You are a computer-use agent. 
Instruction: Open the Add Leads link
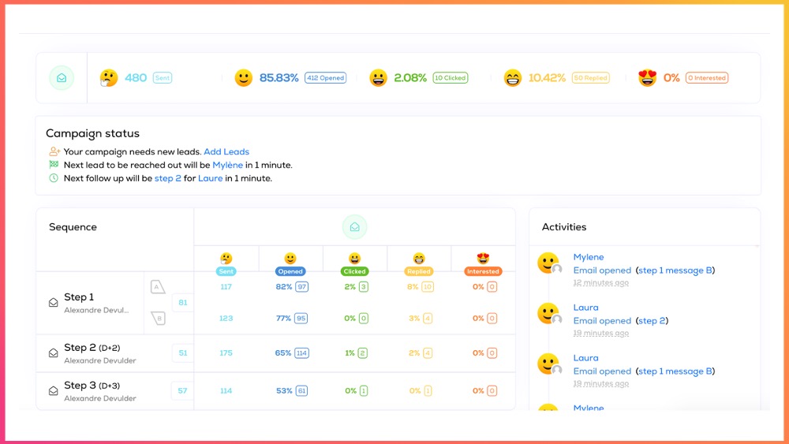tap(226, 152)
